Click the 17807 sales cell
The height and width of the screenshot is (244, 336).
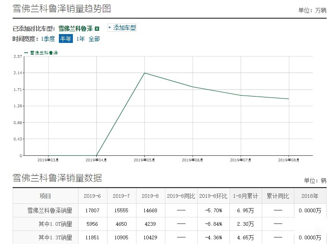coord(93,210)
